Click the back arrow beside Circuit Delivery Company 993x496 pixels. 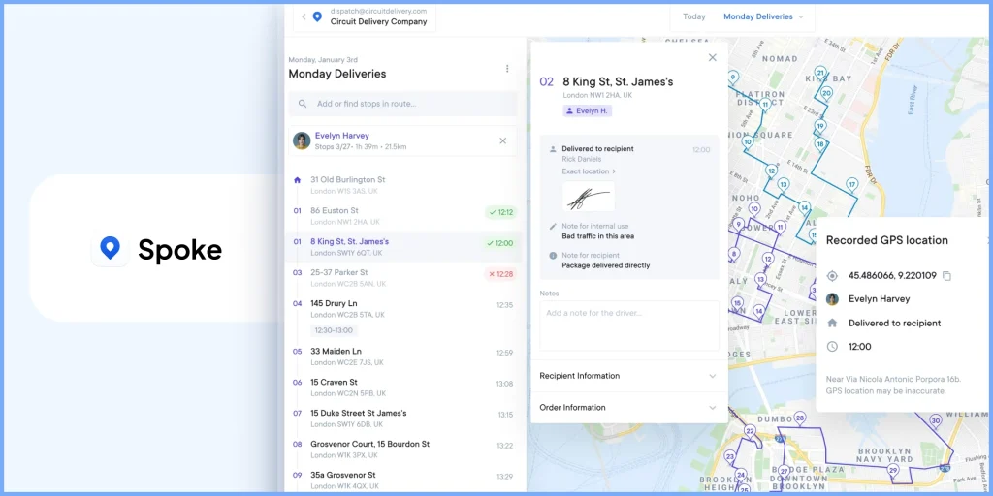[304, 16]
